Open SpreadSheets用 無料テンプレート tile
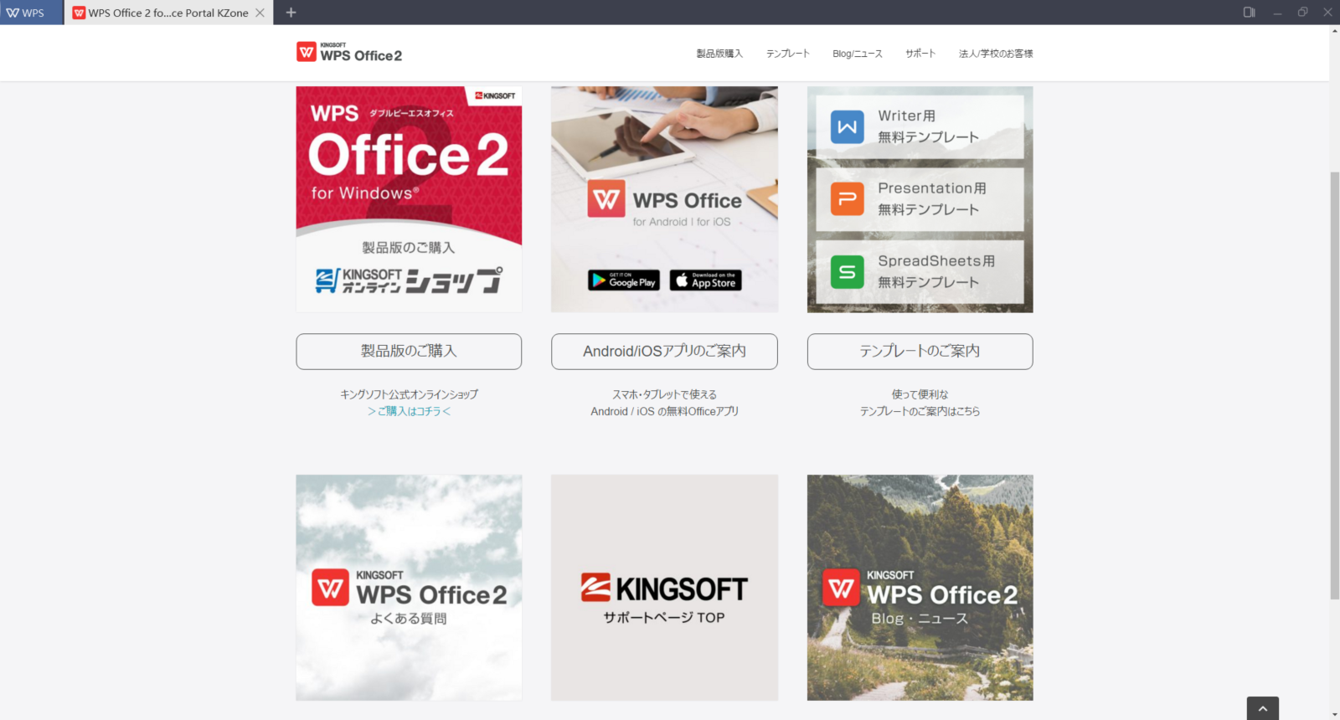 tap(920, 272)
